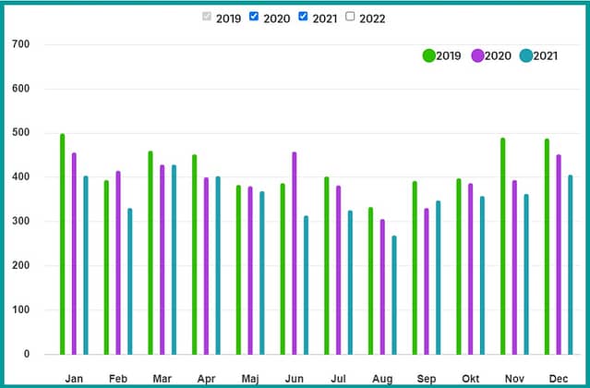
Task: Select the green 2019 bar for Nov
Action: tap(502, 246)
